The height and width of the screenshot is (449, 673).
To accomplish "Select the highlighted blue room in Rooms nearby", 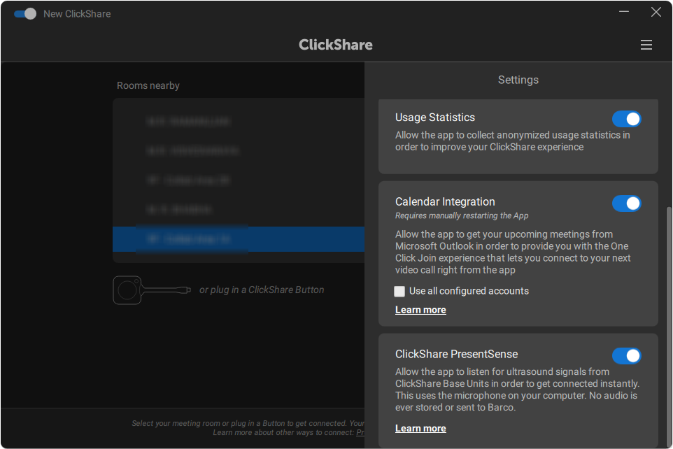I will coord(238,239).
